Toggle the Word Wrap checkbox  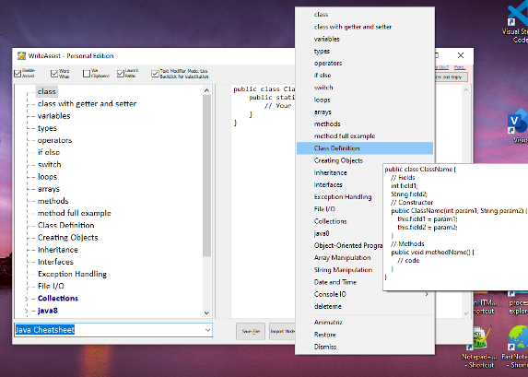pyautogui.click(x=54, y=73)
